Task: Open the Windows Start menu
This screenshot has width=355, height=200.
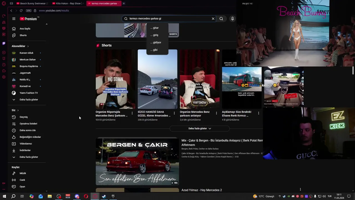Action: point(4,196)
